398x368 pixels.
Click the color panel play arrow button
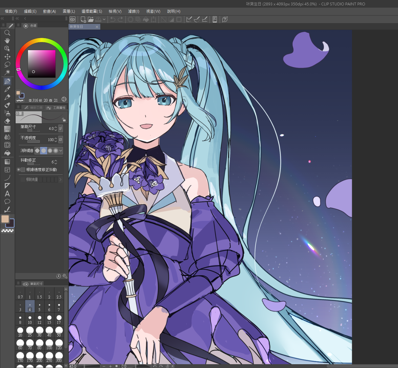point(64,99)
